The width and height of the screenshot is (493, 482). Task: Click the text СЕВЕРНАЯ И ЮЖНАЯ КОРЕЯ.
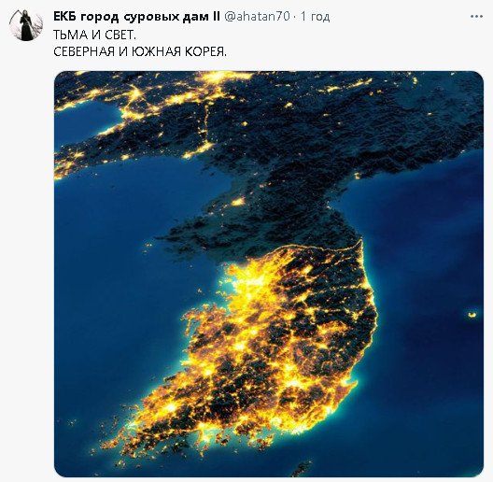pyautogui.click(x=140, y=51)
